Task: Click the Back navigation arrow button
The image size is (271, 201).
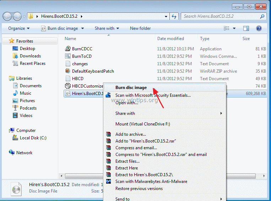Action: 7,17
